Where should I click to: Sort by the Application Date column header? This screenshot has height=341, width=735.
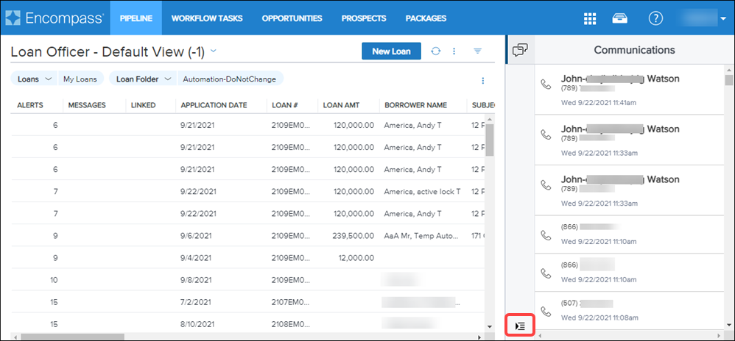[x=214, y=105]
